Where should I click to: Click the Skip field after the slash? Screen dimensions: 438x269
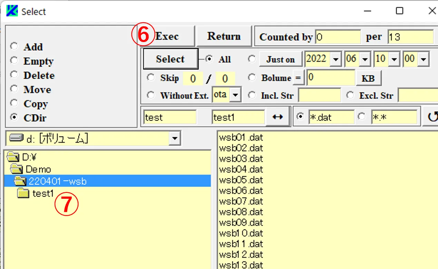[x=225, y=79]
